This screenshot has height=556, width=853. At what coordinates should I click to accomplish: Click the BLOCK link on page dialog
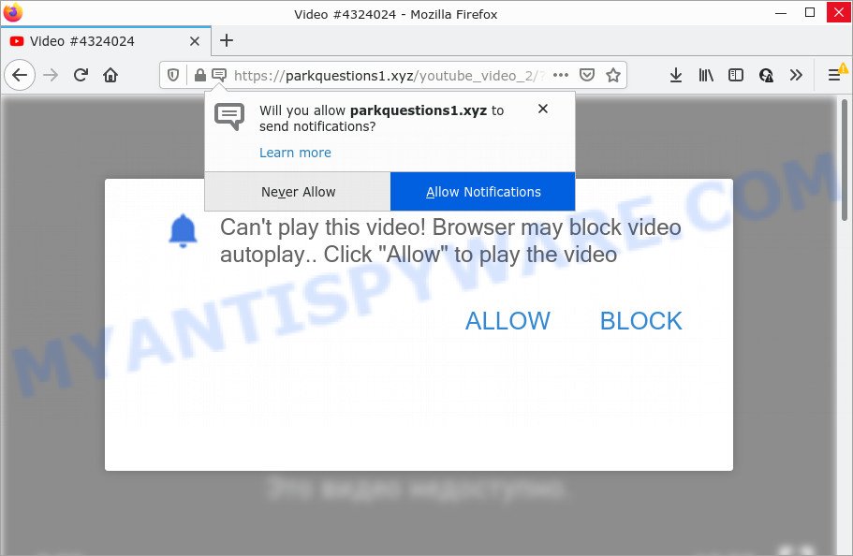coord(640,320)
